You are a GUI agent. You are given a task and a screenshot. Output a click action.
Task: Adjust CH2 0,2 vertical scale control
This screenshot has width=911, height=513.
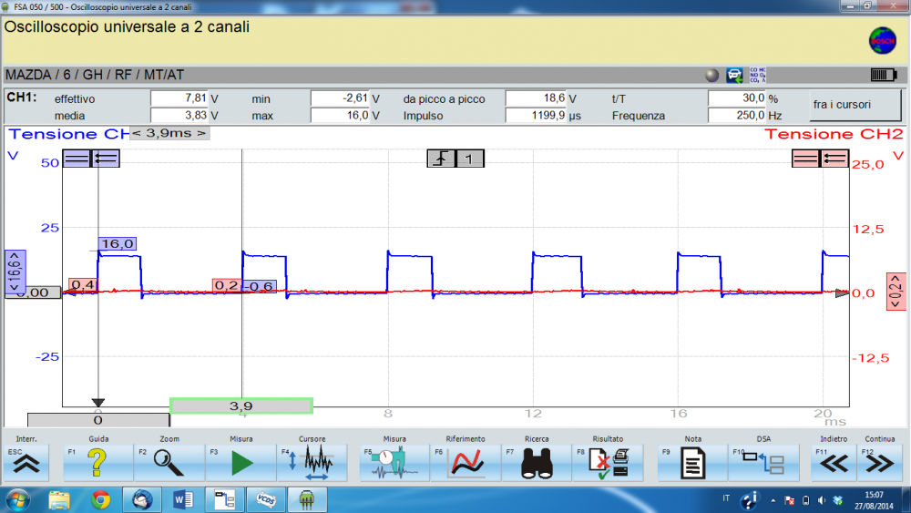[896, 292]
